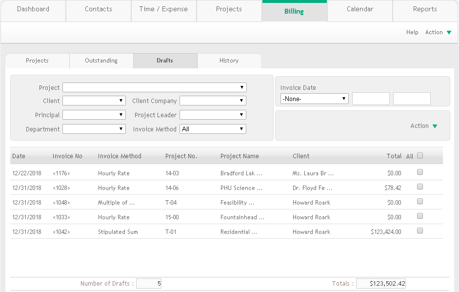Open the History billing tab
The image size is (459, 292).
(x=229, y=61)
